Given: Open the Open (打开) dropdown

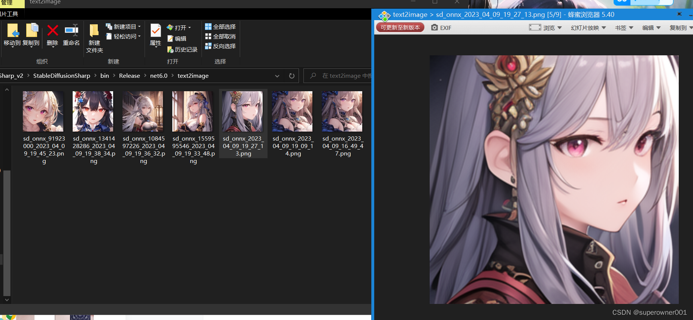Looking at the screenshot, I should click(179, 28).
